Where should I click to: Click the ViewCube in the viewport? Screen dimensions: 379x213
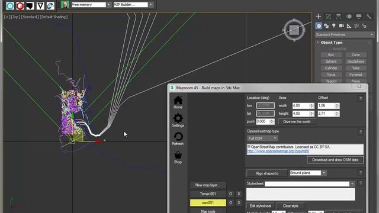click(x=294, y=30)
